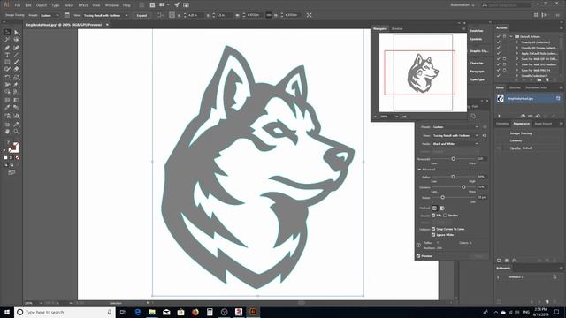The height and width of the screenshot is (318, 566).
Task: Select the Hand tool
Action: pos(7,132)
